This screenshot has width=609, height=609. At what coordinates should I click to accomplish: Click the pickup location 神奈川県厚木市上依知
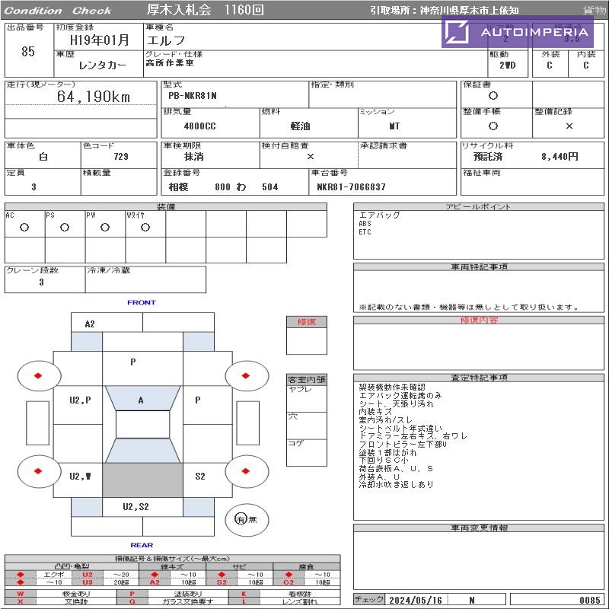click(x=469, y=11)
